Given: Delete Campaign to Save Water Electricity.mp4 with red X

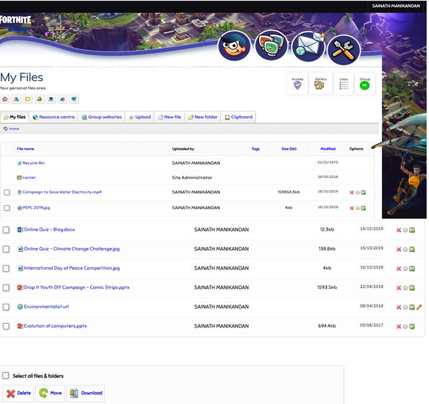Looking at the screenshot, I should pyautogui.click(x=352, y=192).
